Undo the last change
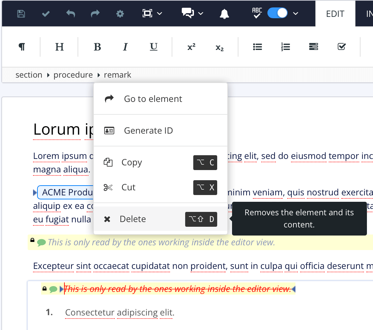 (70, 13)
